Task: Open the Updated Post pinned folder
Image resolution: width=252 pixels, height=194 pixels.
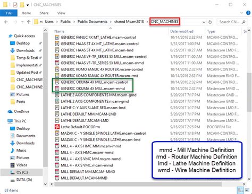Action: [x=27, y=72]
